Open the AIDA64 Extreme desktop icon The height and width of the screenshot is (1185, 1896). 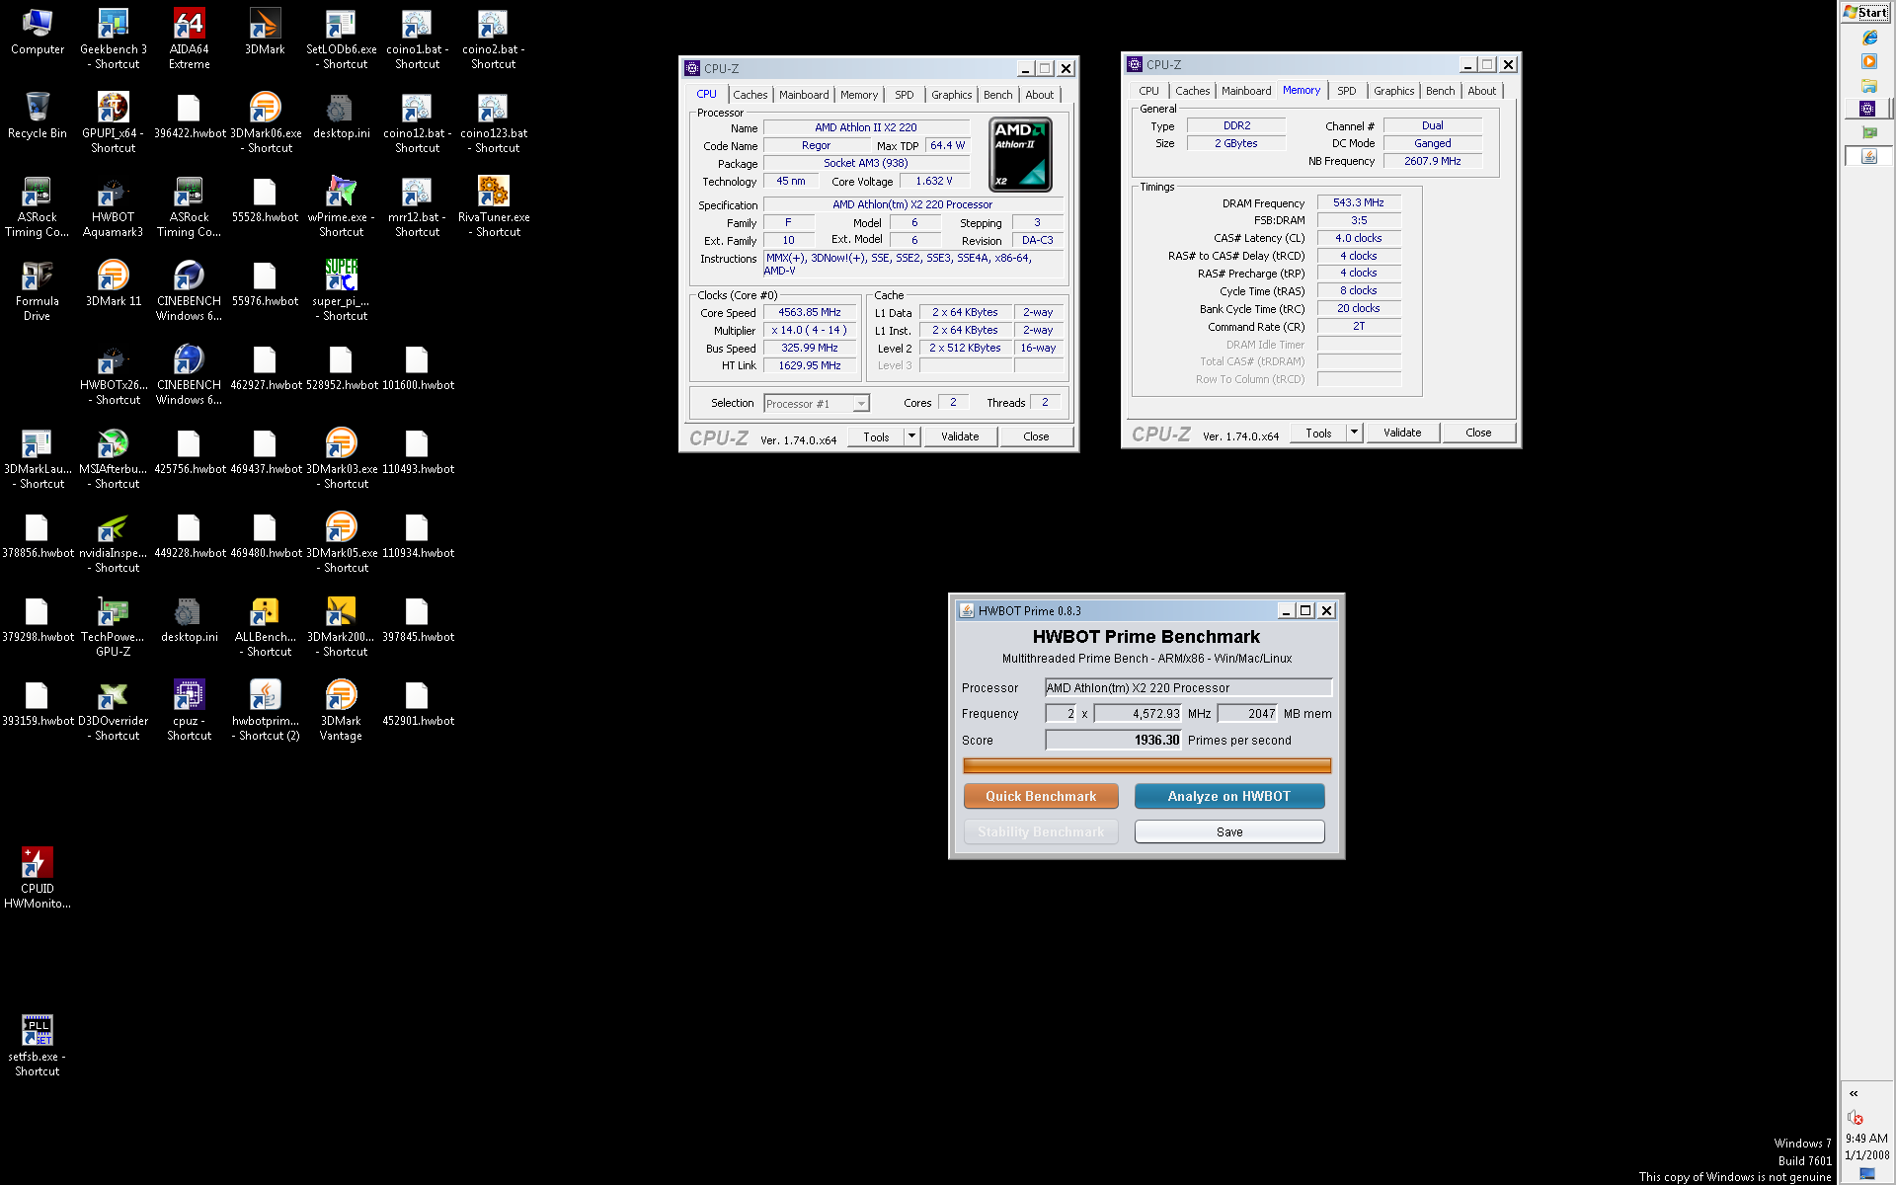coord(189,39)
